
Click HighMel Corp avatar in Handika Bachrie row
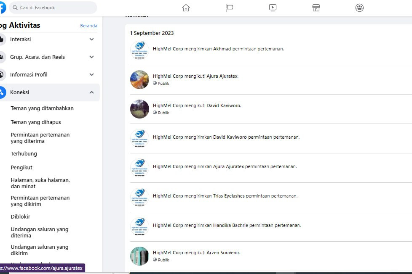[x=139, y=227]
